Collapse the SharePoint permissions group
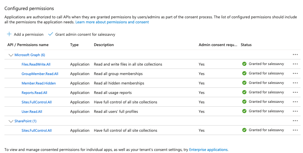This screenshot has width=303, height=153. (11, 121)
